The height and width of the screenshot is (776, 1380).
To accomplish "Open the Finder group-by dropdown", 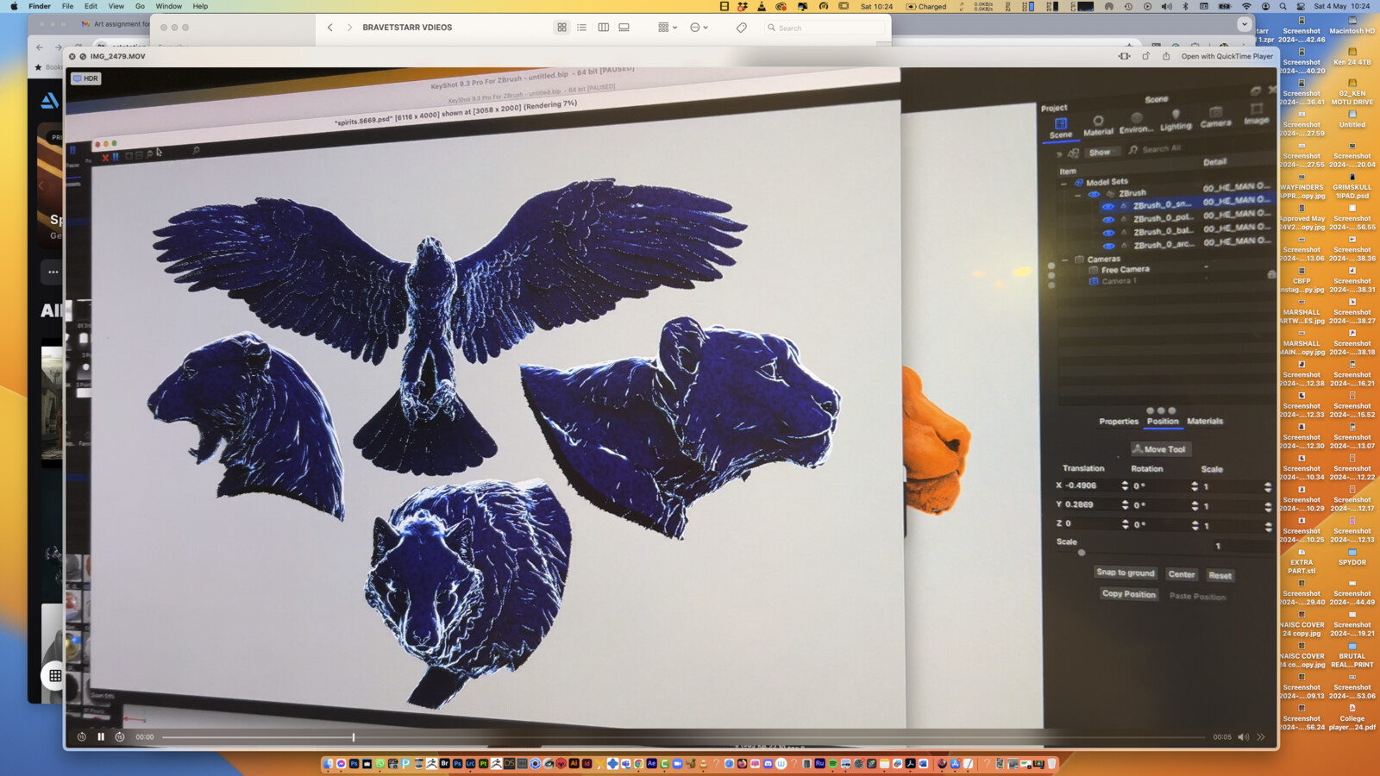I will click(x=668, y=28).
